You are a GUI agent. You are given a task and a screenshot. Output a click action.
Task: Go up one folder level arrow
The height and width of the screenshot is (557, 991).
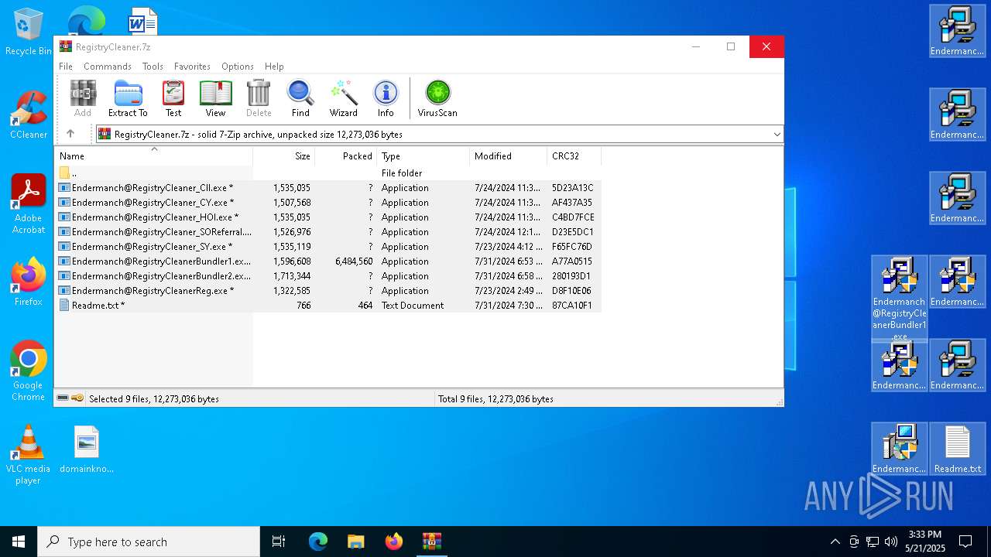pyautogui.click(x=70, y=134)
